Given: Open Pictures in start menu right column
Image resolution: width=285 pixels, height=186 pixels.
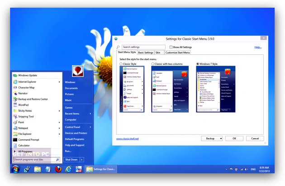Looking at the screenshot, I should (69, 94).
